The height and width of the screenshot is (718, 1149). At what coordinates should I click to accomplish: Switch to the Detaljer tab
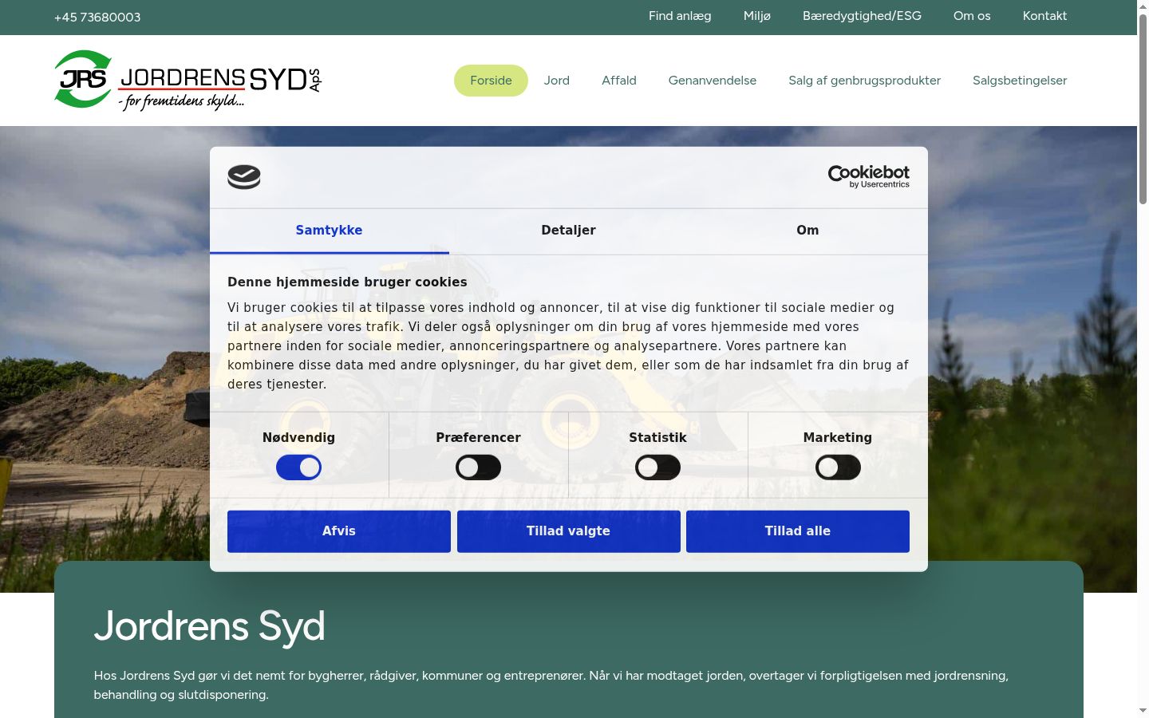[x=568, y=231]
